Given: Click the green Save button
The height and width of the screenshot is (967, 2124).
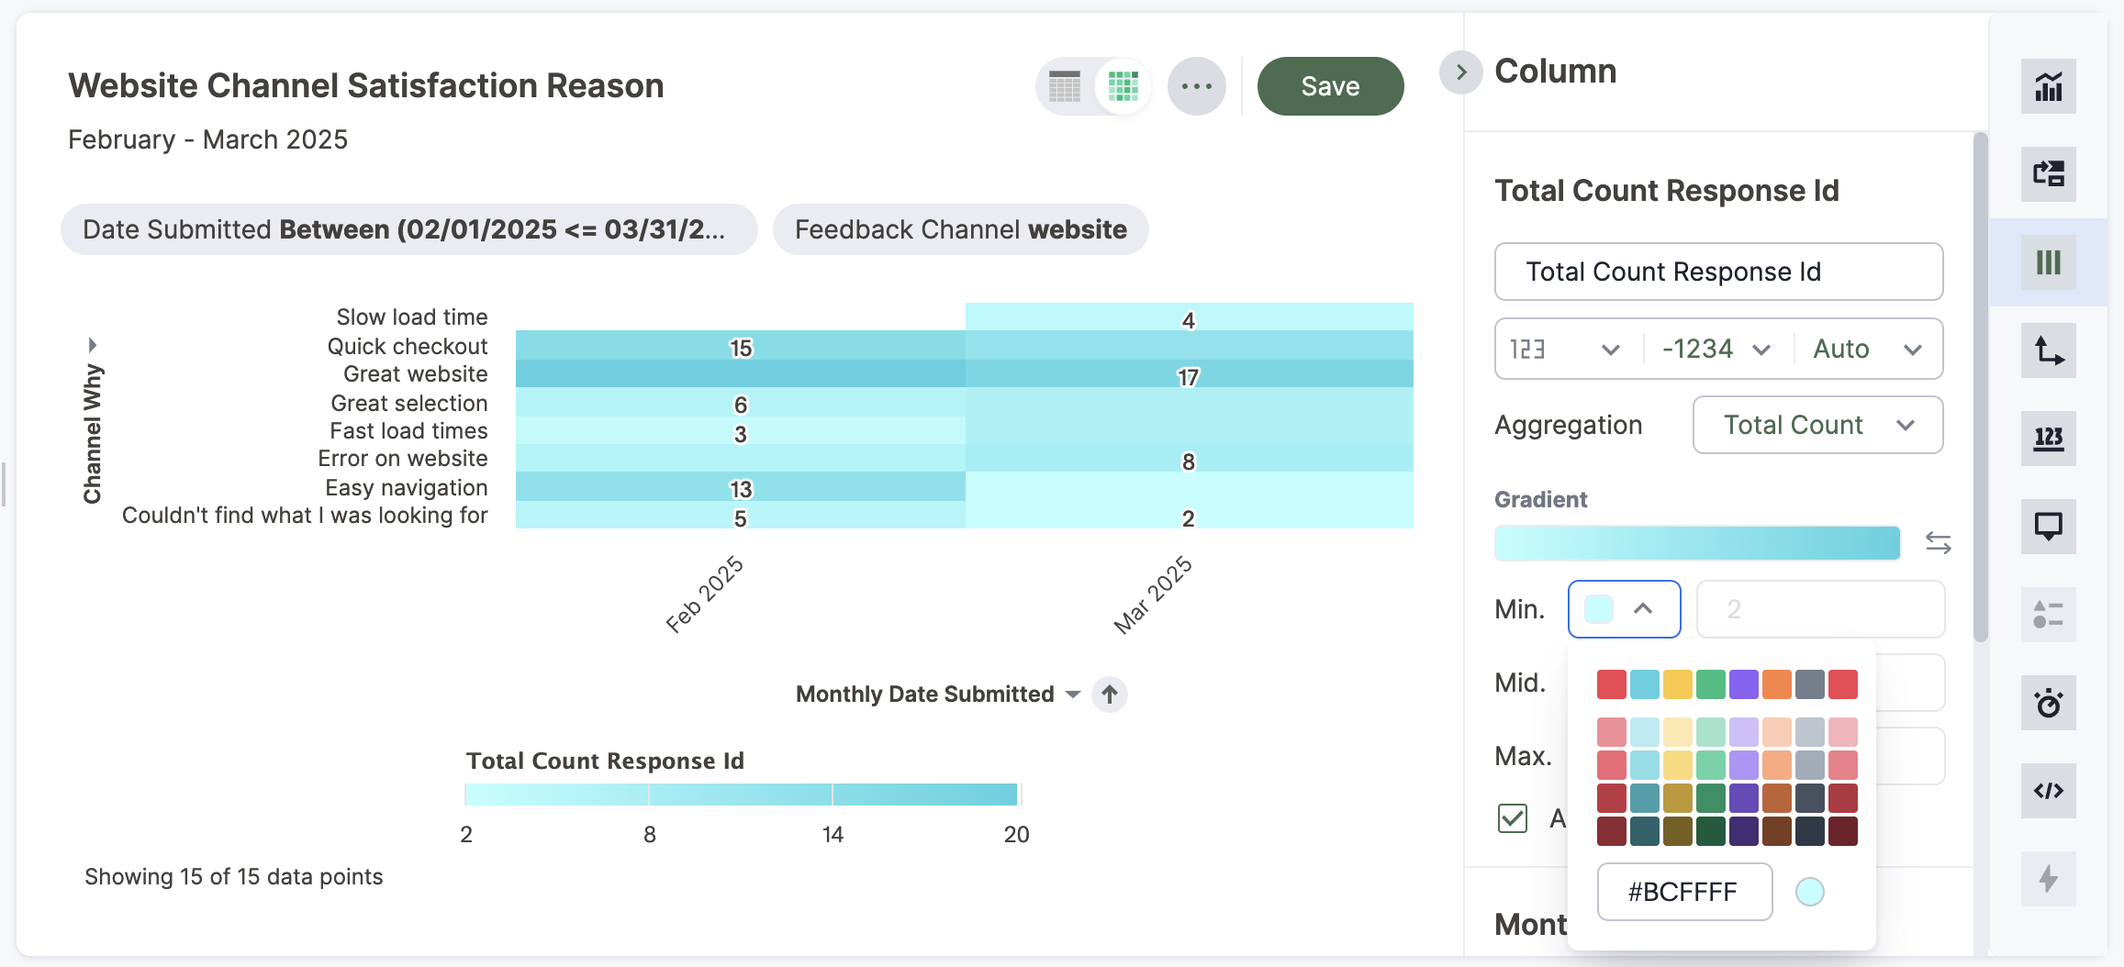Looking at the screenshot, I should click(x=1329, y=86).
